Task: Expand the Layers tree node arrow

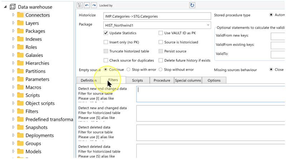Action: pos(13,23)
